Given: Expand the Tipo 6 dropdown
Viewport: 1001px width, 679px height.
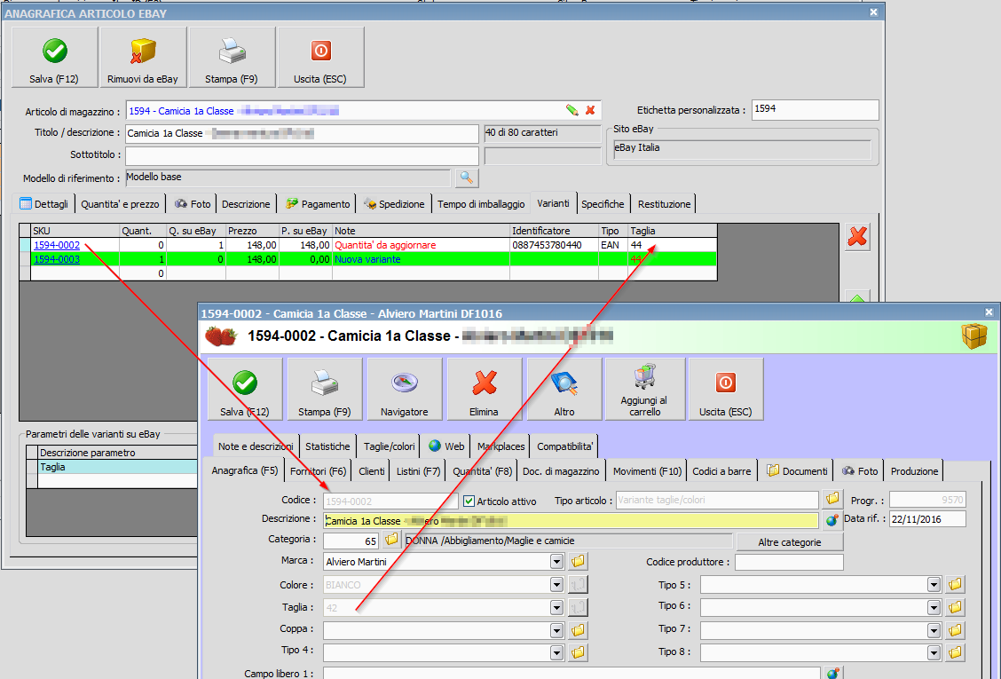Looking at the screenshot, I should 934,607.
